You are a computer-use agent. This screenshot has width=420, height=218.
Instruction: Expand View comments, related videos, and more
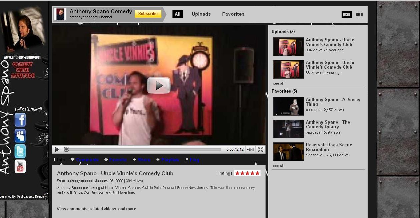[96, 209]
